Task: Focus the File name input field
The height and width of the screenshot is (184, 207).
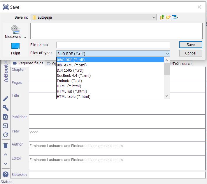Action: 113,45
